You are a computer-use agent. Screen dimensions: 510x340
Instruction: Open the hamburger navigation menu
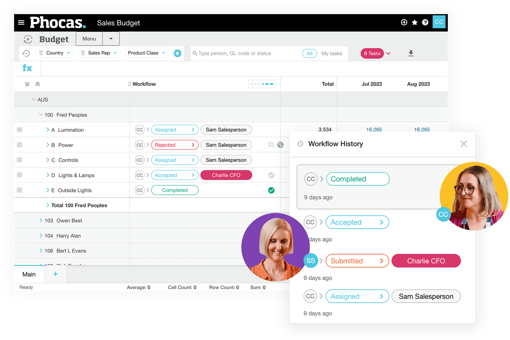(21, 23)
